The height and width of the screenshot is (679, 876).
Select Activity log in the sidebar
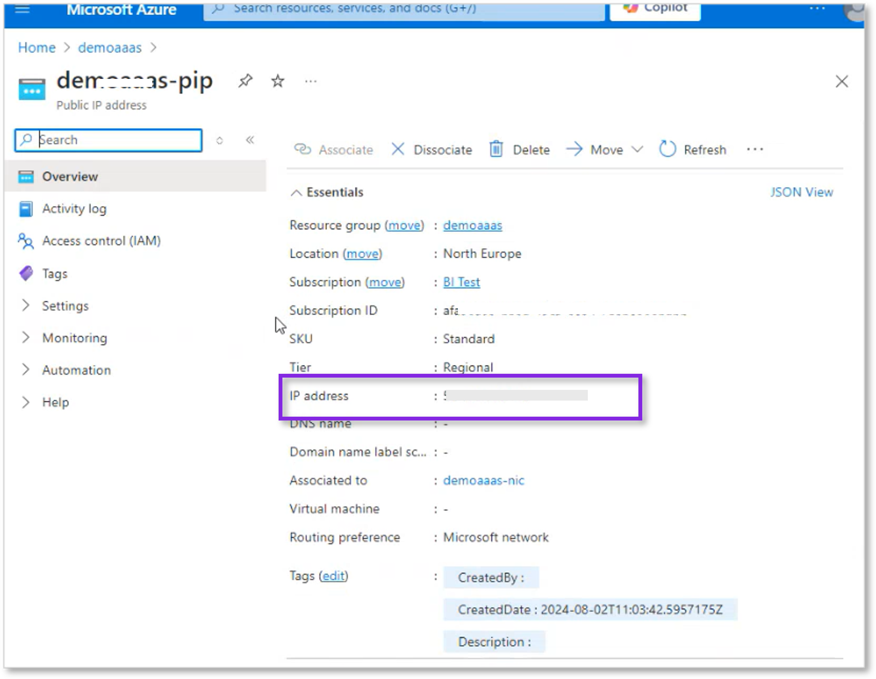(74, 209)
